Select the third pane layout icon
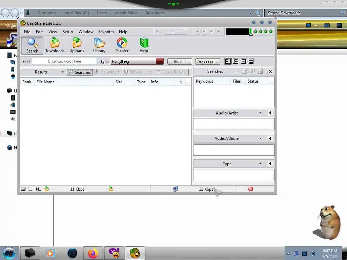This screenshot has height=260, width=347. tap(243, 61)
